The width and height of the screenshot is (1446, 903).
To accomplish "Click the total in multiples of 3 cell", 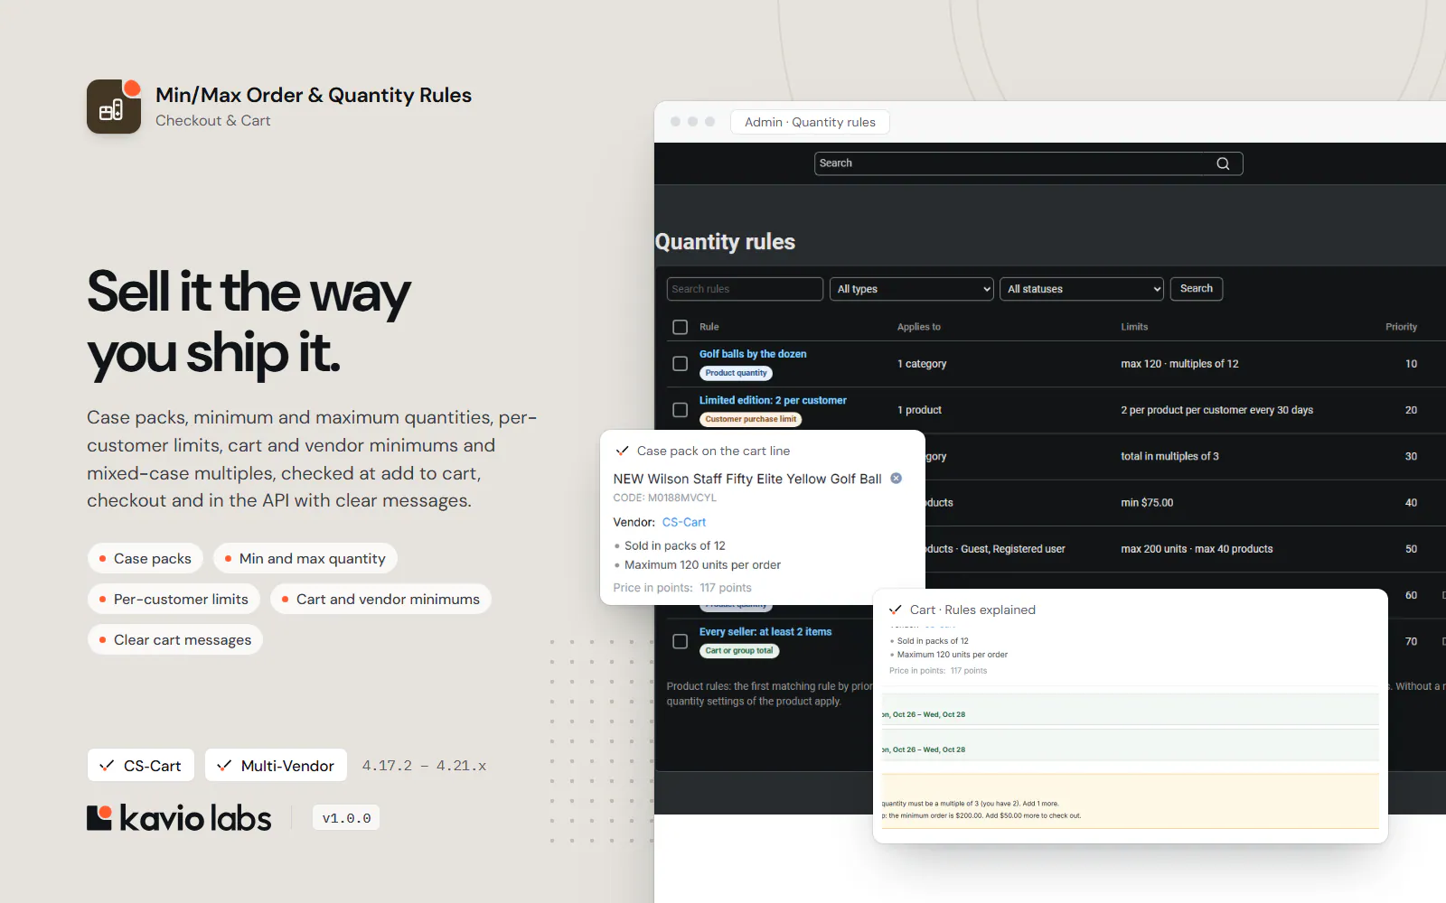I will 1169,457.
